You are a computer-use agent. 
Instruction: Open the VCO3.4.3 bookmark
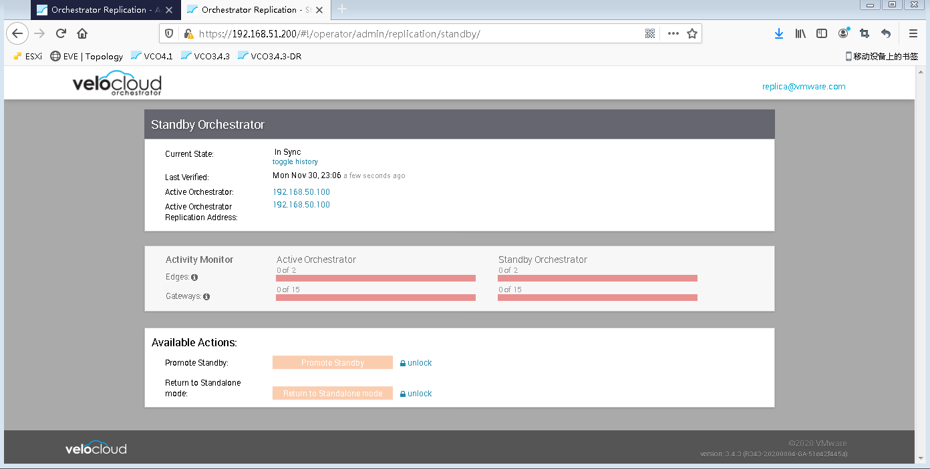(x=205, y=56)
